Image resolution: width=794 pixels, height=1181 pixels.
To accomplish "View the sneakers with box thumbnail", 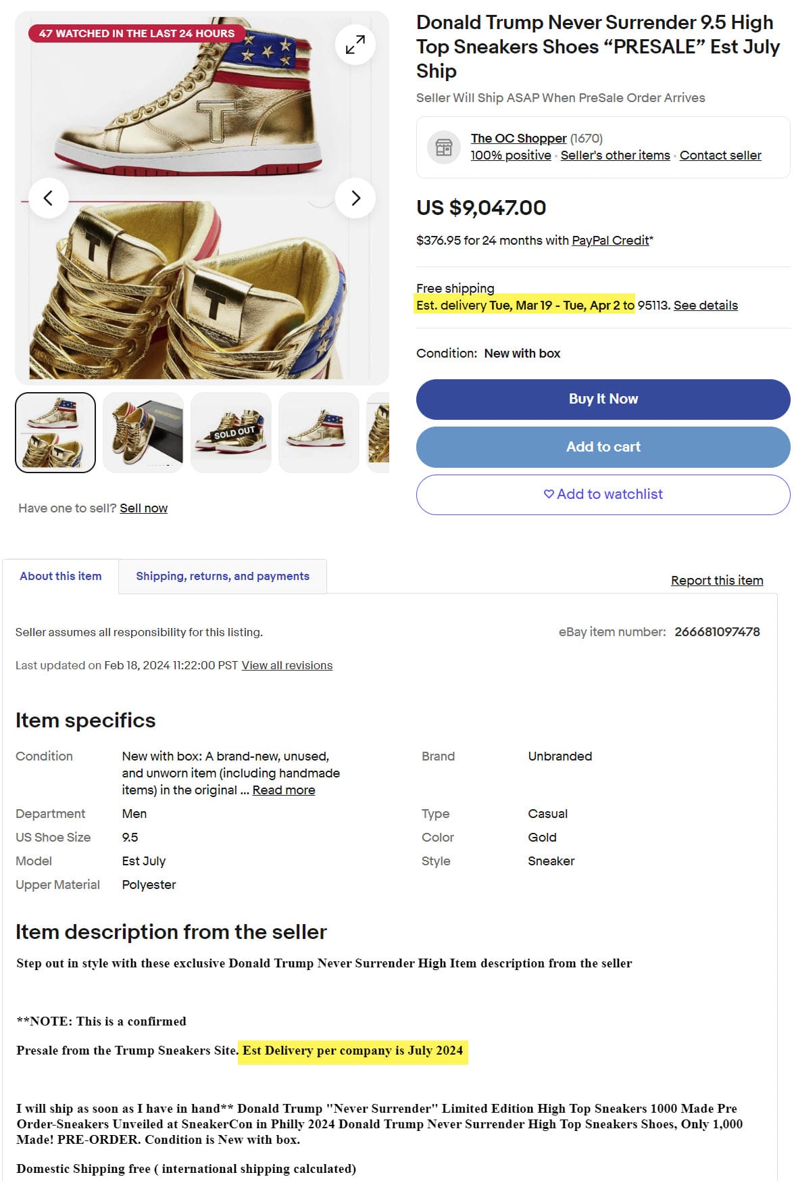I will (x=143, y=432).
